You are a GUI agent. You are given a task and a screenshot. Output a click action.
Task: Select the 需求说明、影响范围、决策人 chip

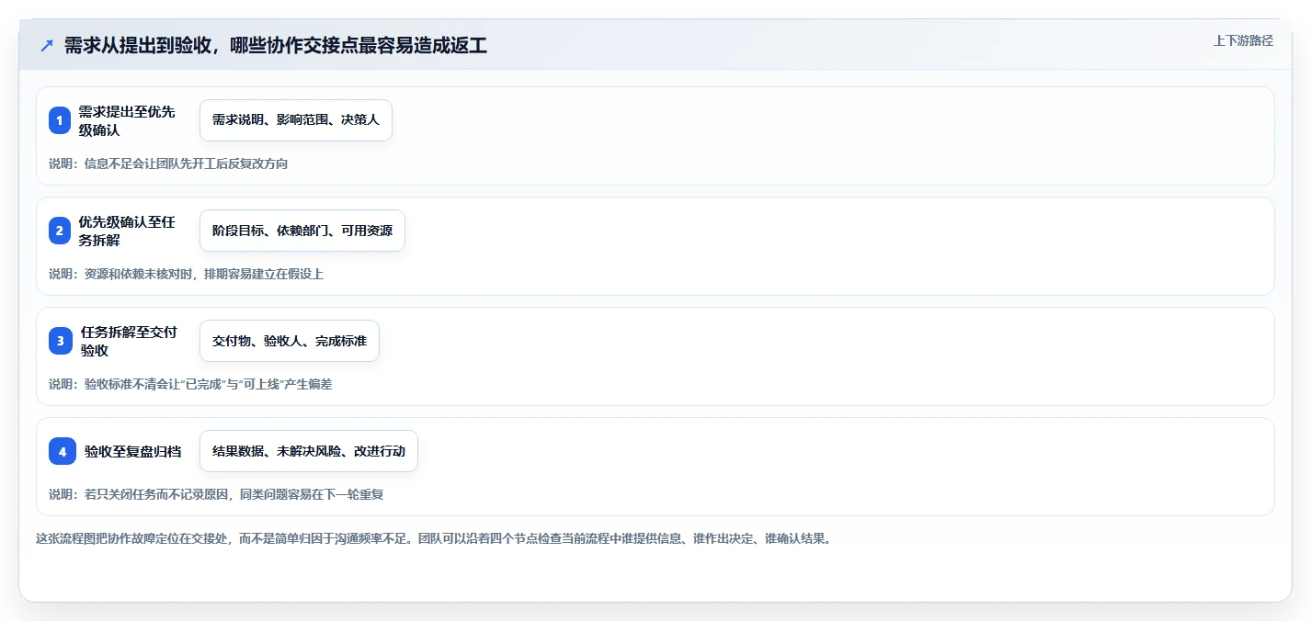click(296, 120)
